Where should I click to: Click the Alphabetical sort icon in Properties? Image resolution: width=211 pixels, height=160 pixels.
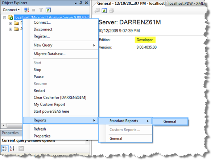pos(12,148)
